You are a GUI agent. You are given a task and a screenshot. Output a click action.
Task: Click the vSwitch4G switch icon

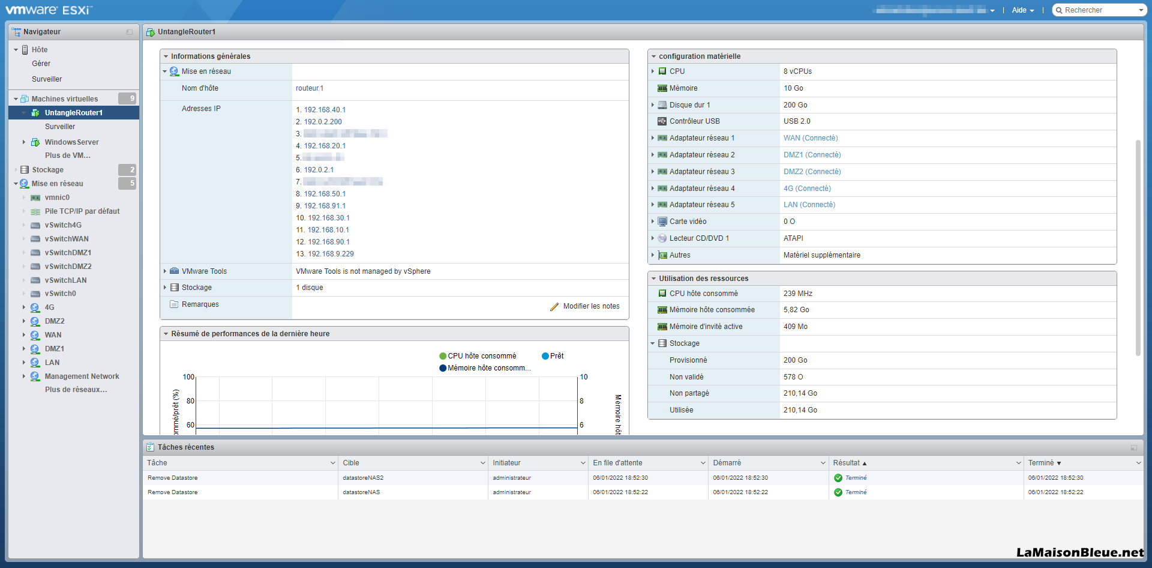(35, 225)
